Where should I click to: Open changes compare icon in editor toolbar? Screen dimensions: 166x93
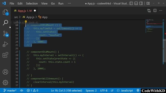tap(149, 11)
